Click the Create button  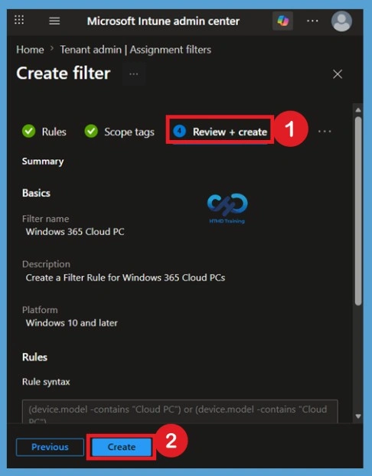point(122,447)
